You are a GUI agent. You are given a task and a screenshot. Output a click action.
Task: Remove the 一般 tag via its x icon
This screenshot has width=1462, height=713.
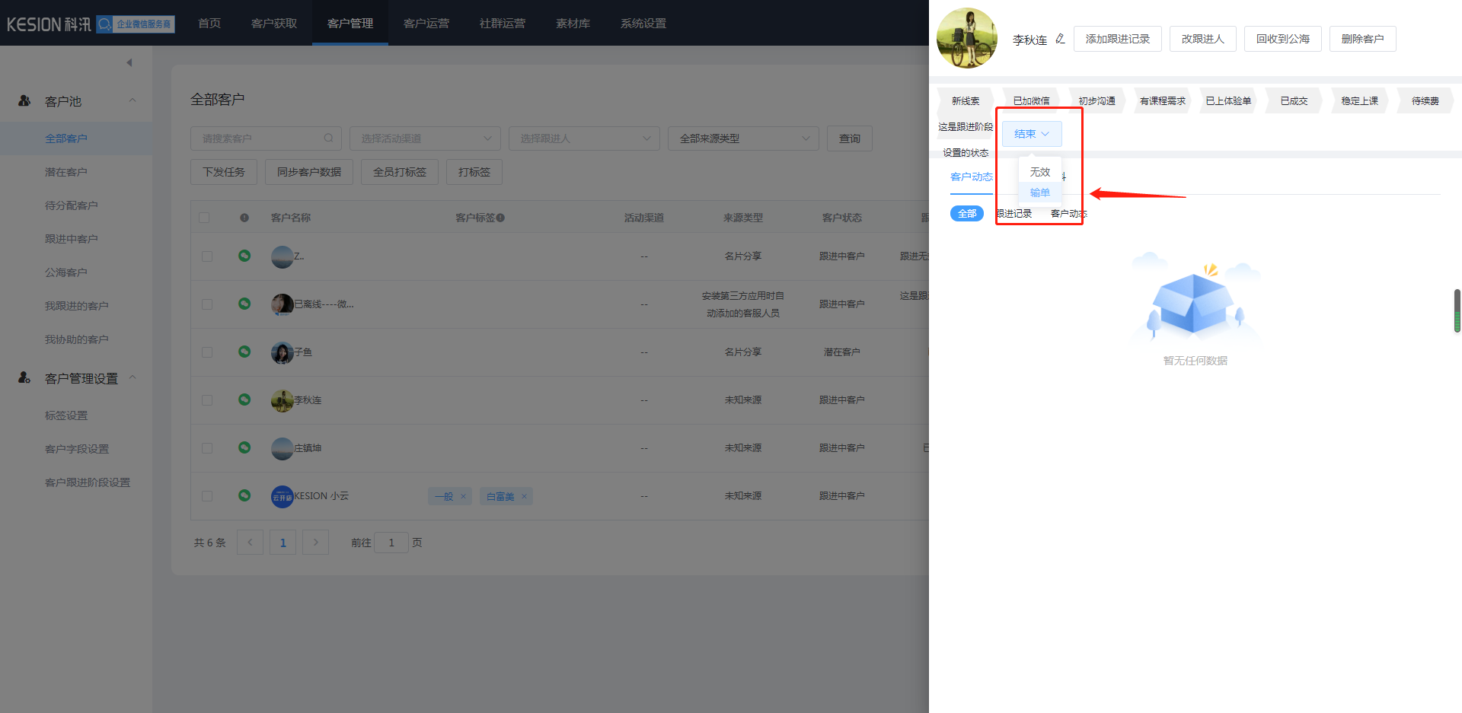pyautogui.click(x=463, y=497)
